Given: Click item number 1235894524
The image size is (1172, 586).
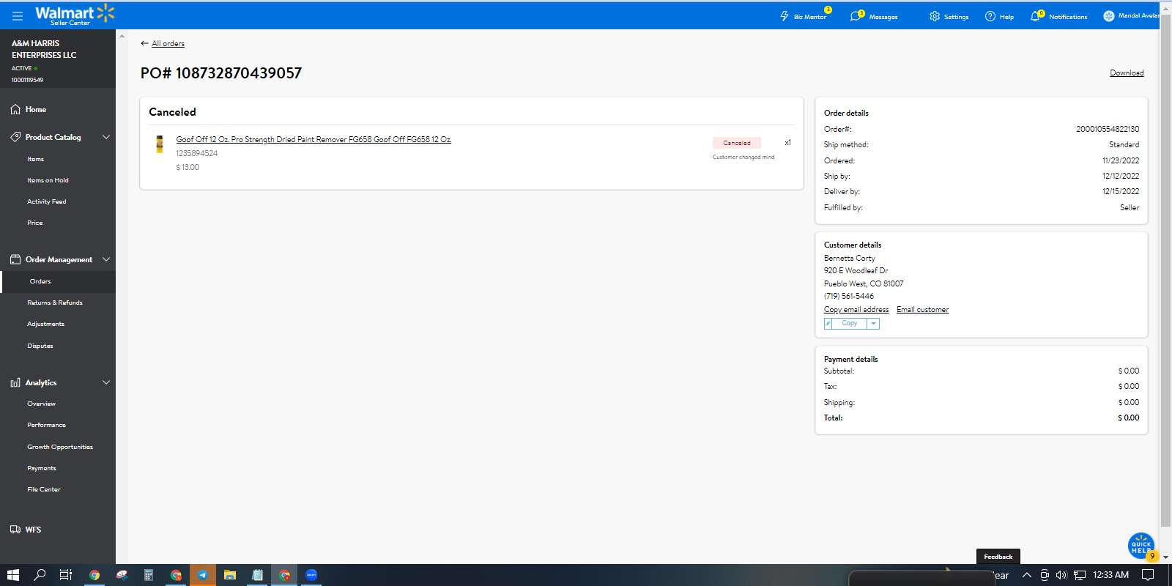Looking at the screenshot, I should tap(196, 154).
